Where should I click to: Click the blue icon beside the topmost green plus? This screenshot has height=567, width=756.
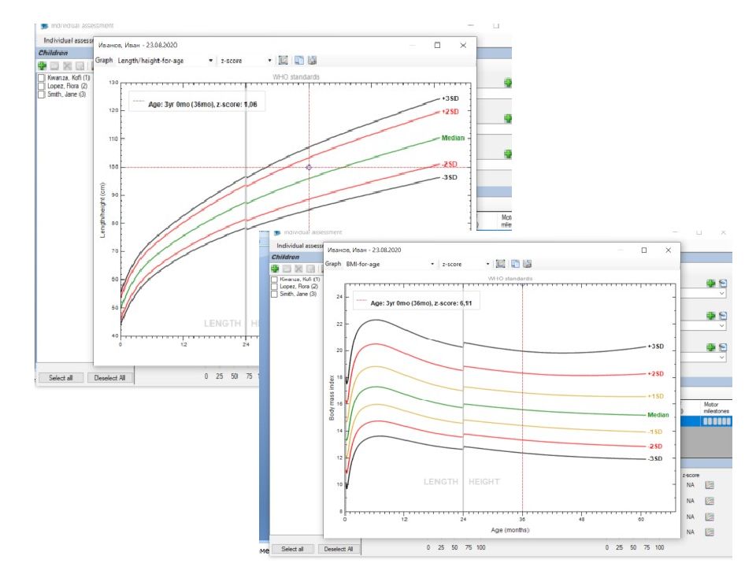(x=723, y=283)
